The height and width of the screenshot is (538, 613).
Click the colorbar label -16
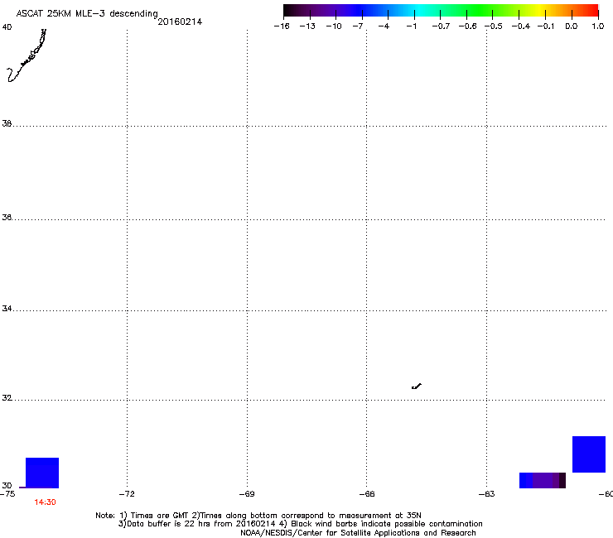(282, 26)
